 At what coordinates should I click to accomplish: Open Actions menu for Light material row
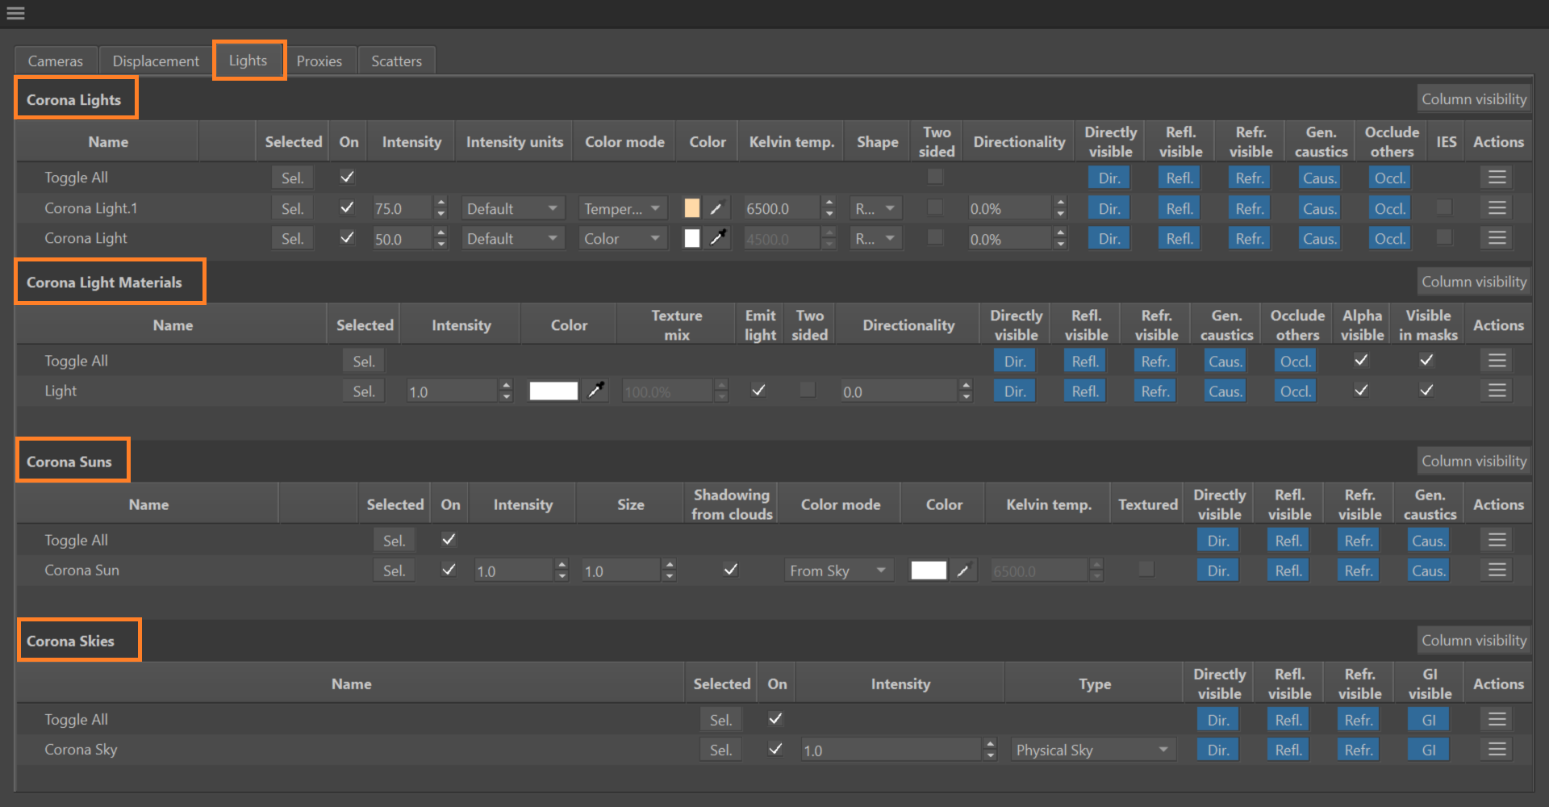tap(1497, 391)
